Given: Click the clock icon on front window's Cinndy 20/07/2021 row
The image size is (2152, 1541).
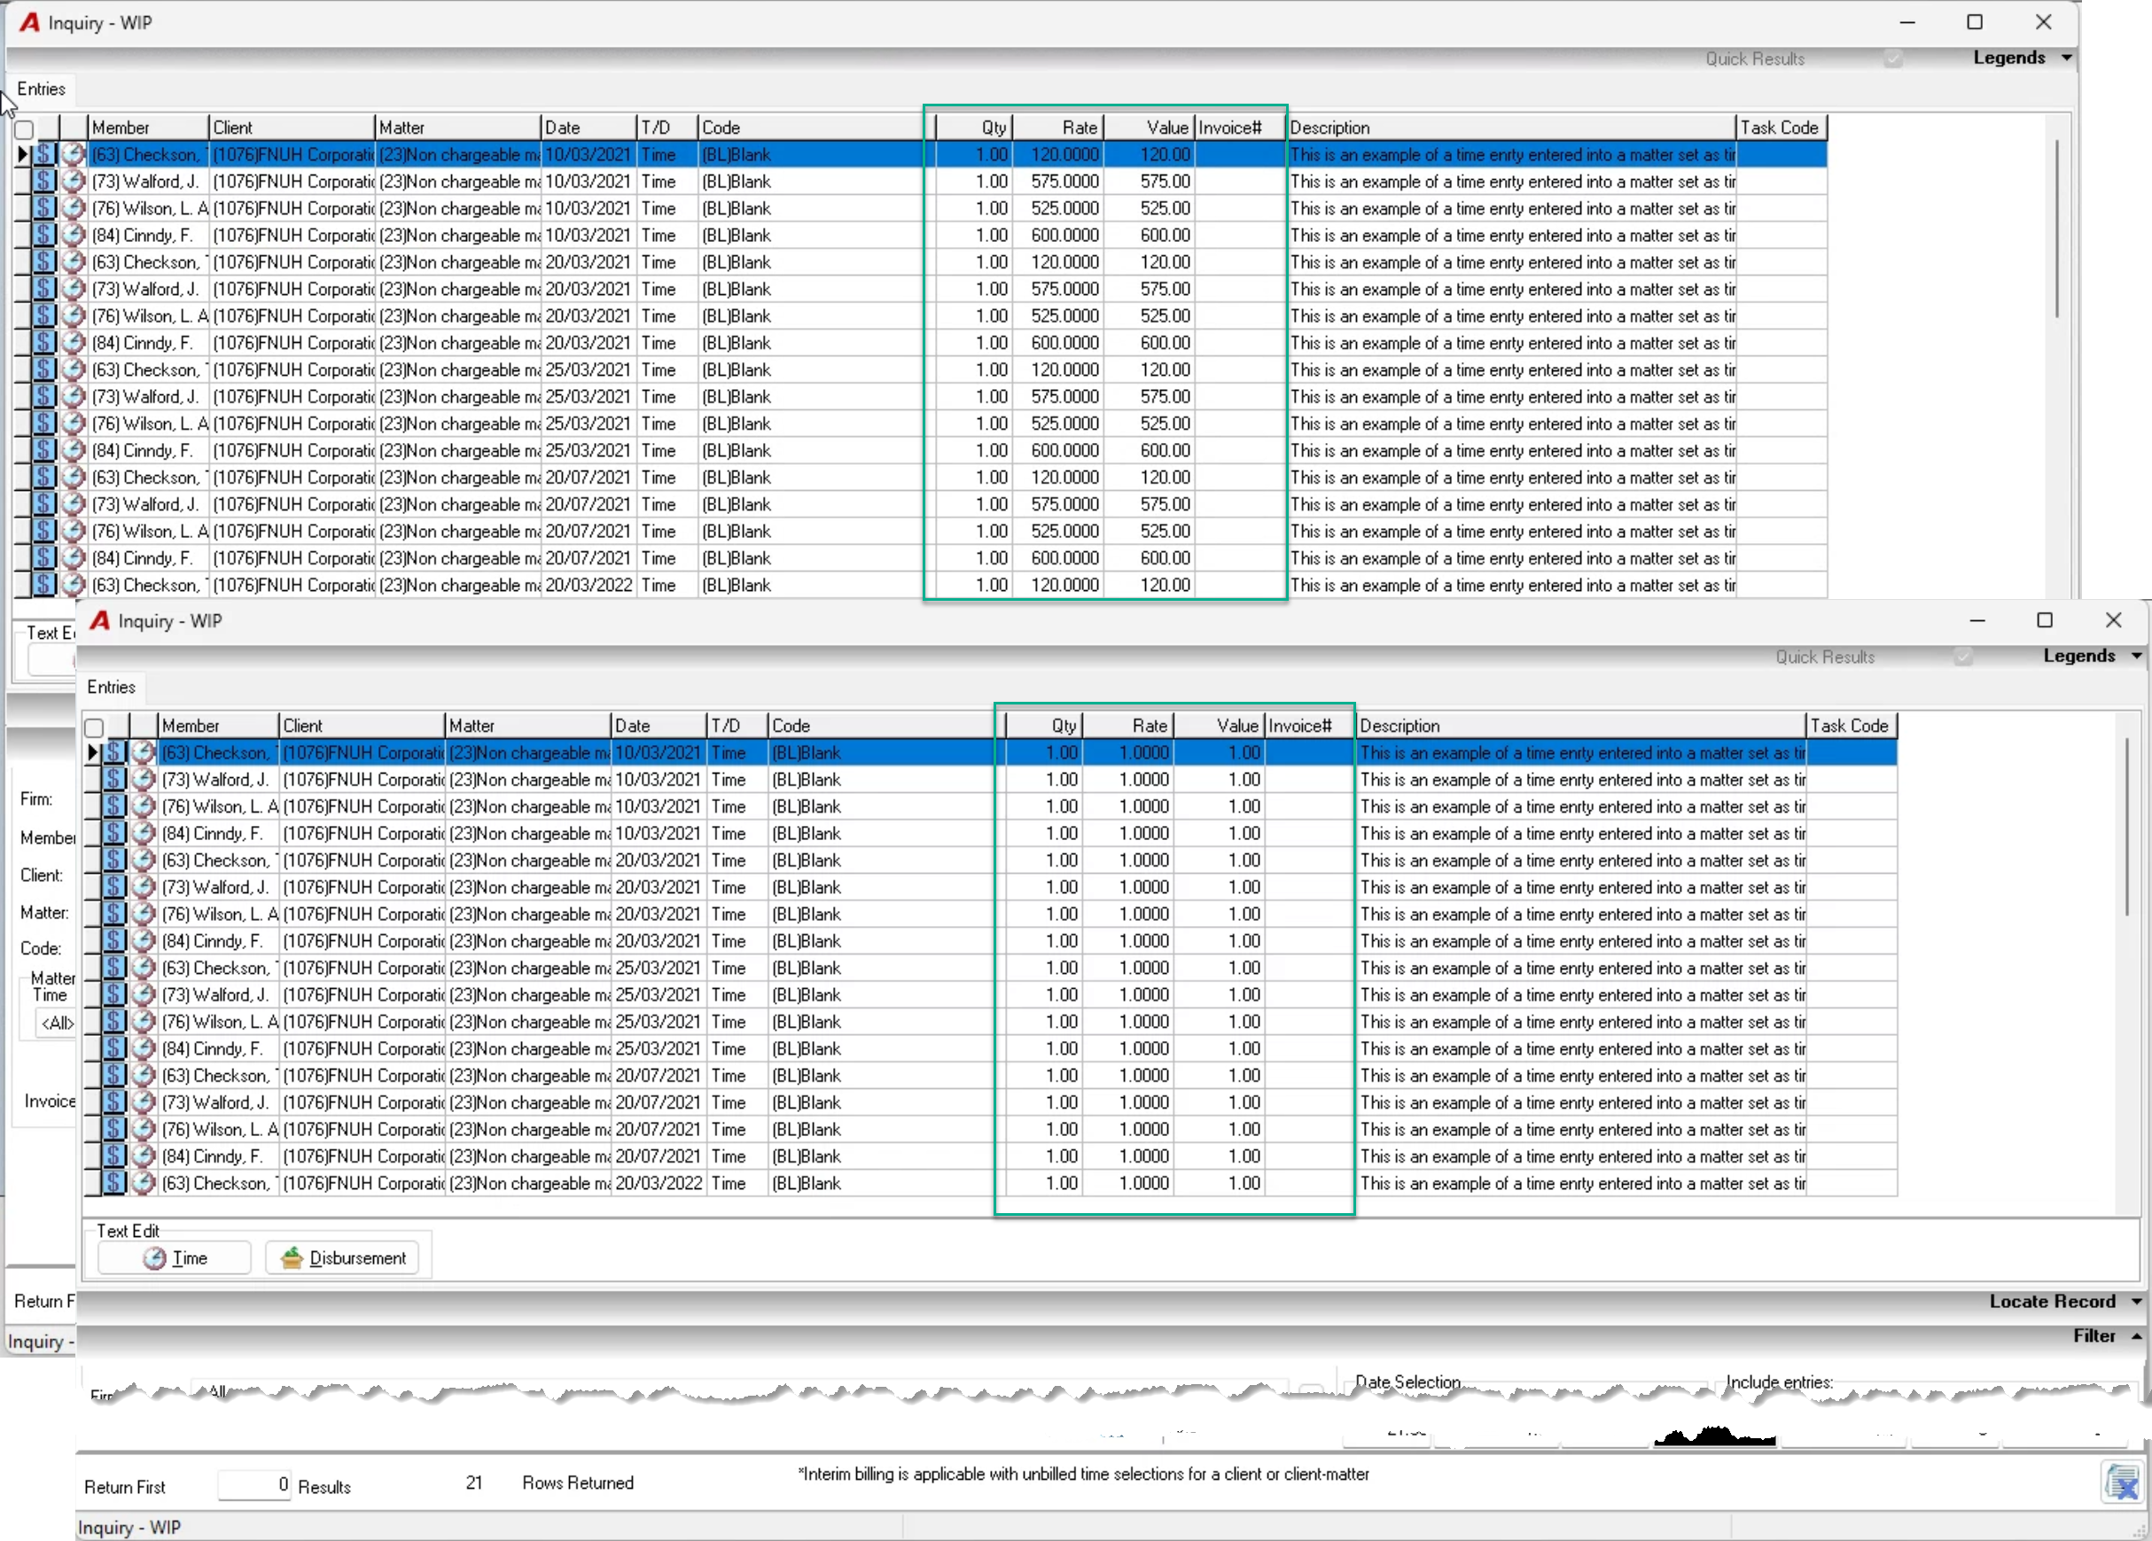Looking at the screenshot, I should point(144,1156).
